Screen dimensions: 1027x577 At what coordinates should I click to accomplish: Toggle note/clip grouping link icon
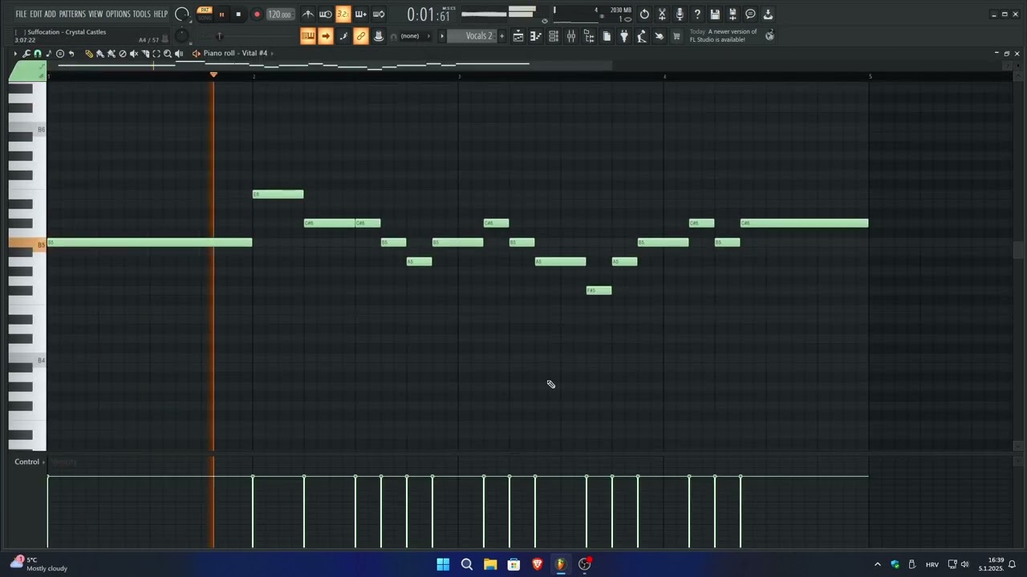pyautogui.click(x=361, y=36)
